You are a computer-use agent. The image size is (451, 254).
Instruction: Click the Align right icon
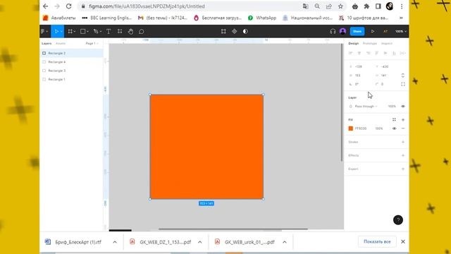click(368, 53)
